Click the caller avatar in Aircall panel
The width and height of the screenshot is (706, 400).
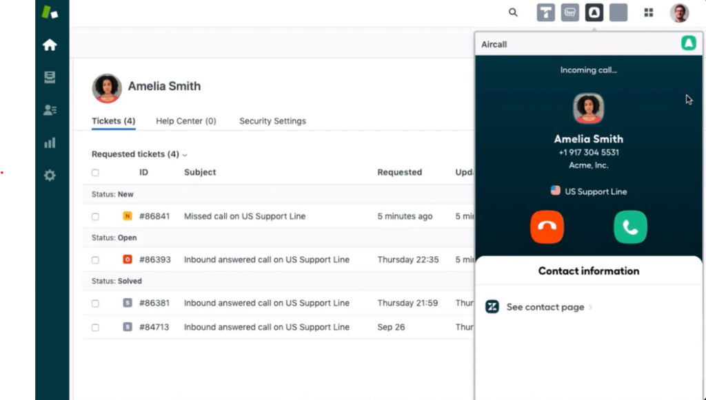click(x=589, y=108)
